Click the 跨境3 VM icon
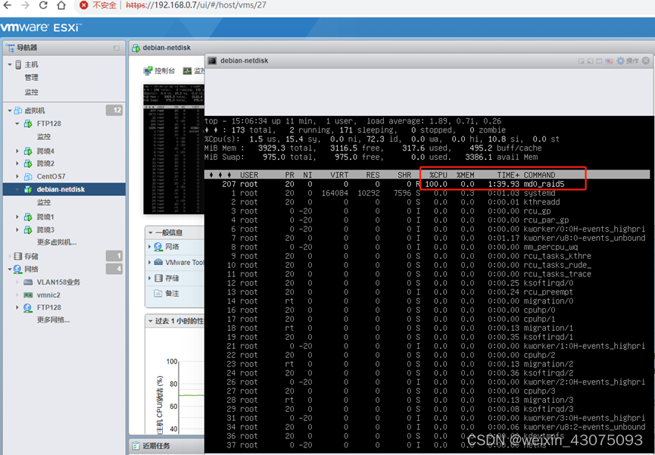The width and height of the screenshot is (655, 455). (x=28, y=230)
